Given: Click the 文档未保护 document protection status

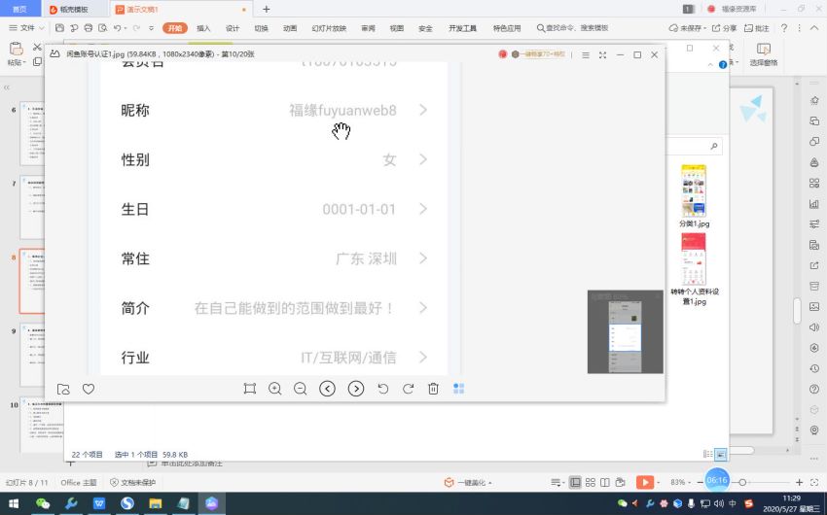Looking at the screenshot, I should coord(133,482).
